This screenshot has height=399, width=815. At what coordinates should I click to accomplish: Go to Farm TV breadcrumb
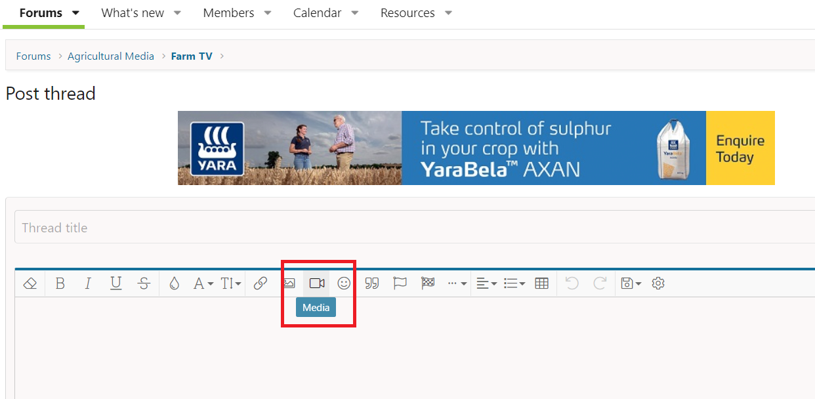[x=192, y=56]
